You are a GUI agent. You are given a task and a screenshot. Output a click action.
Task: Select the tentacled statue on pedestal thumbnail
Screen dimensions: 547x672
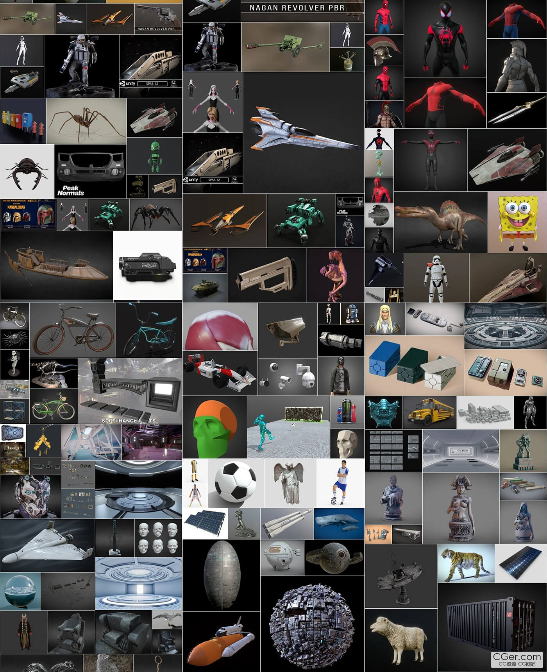point(523,451)
